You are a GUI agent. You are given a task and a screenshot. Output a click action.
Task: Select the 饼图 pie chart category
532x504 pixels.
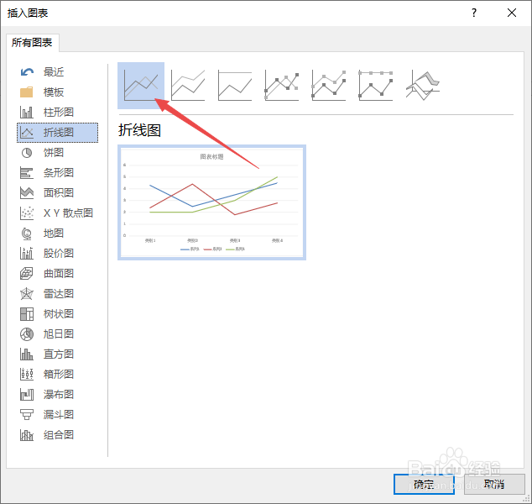coord(57,153)
